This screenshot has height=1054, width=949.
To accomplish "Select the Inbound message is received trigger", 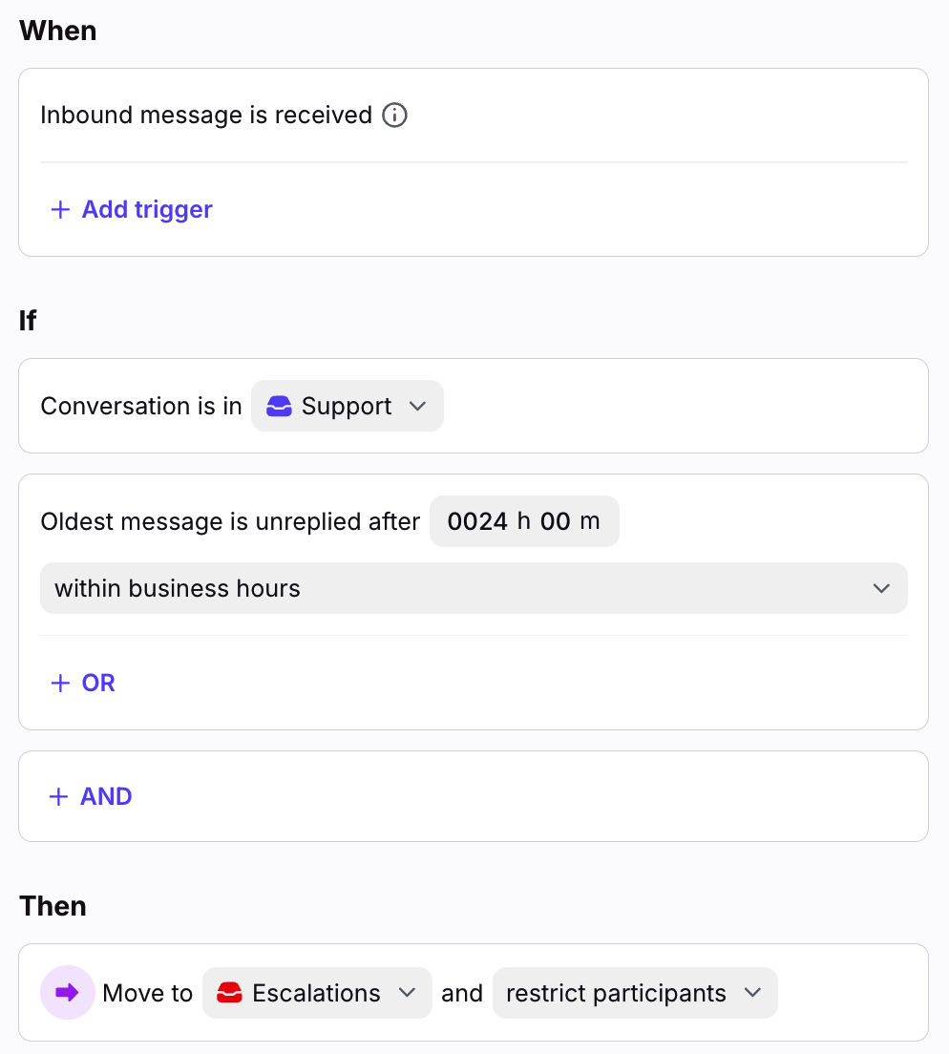I will [x=206, y=116].
